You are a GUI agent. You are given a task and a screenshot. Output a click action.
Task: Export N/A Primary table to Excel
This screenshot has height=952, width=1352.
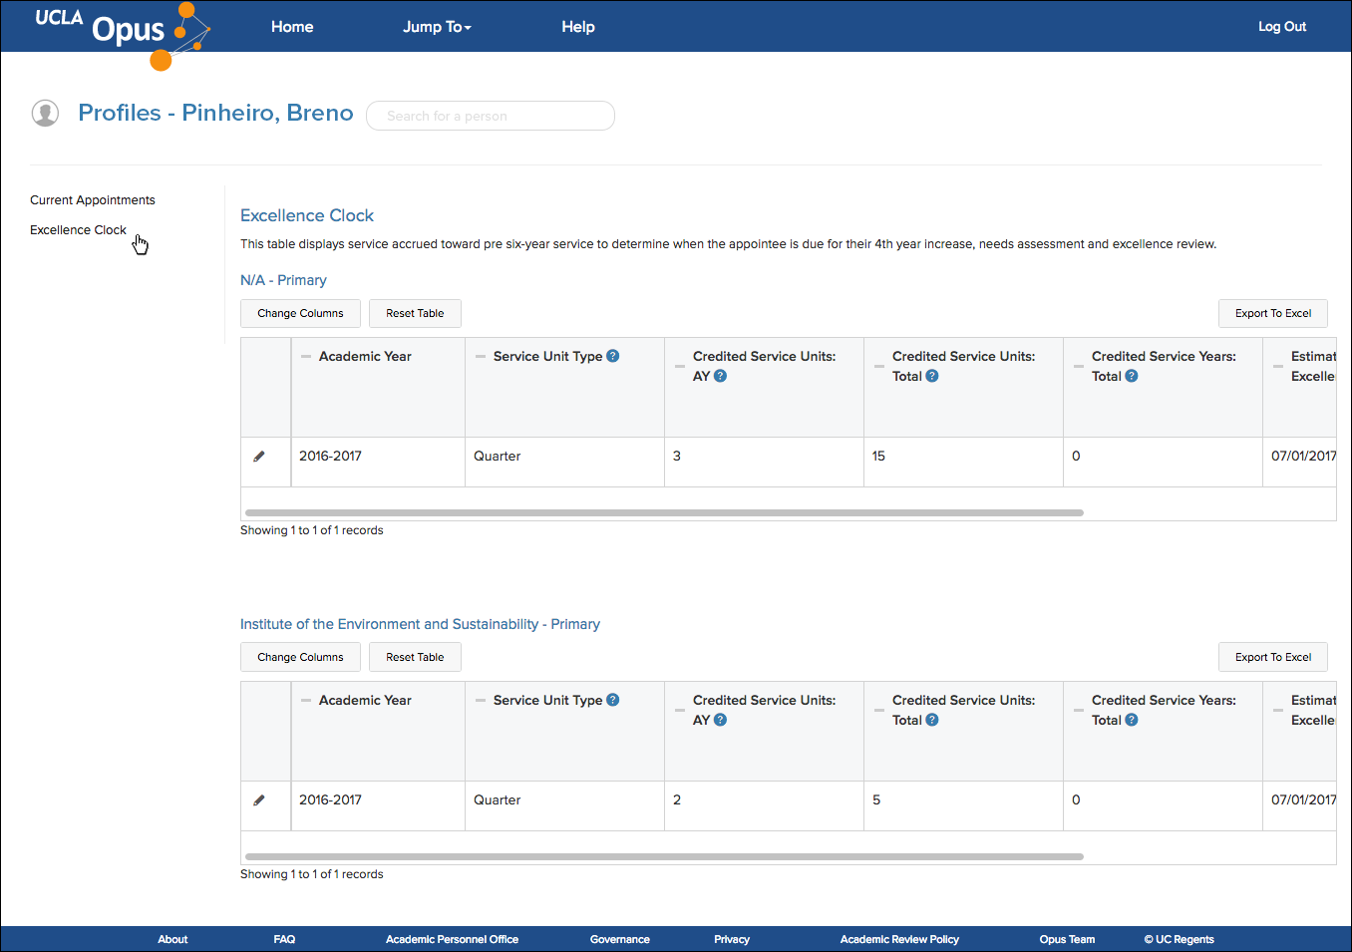coord(1273,313)
